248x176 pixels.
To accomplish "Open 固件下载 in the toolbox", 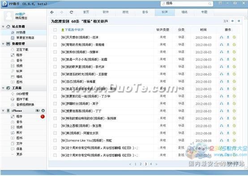I will (24, 99).
